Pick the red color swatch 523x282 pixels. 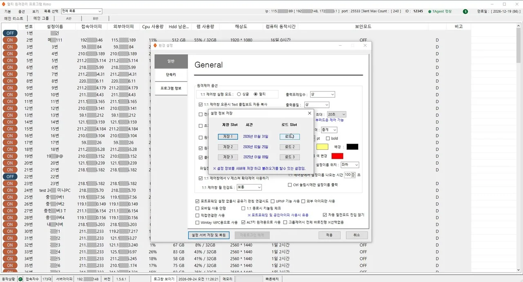tap(337, 156)
